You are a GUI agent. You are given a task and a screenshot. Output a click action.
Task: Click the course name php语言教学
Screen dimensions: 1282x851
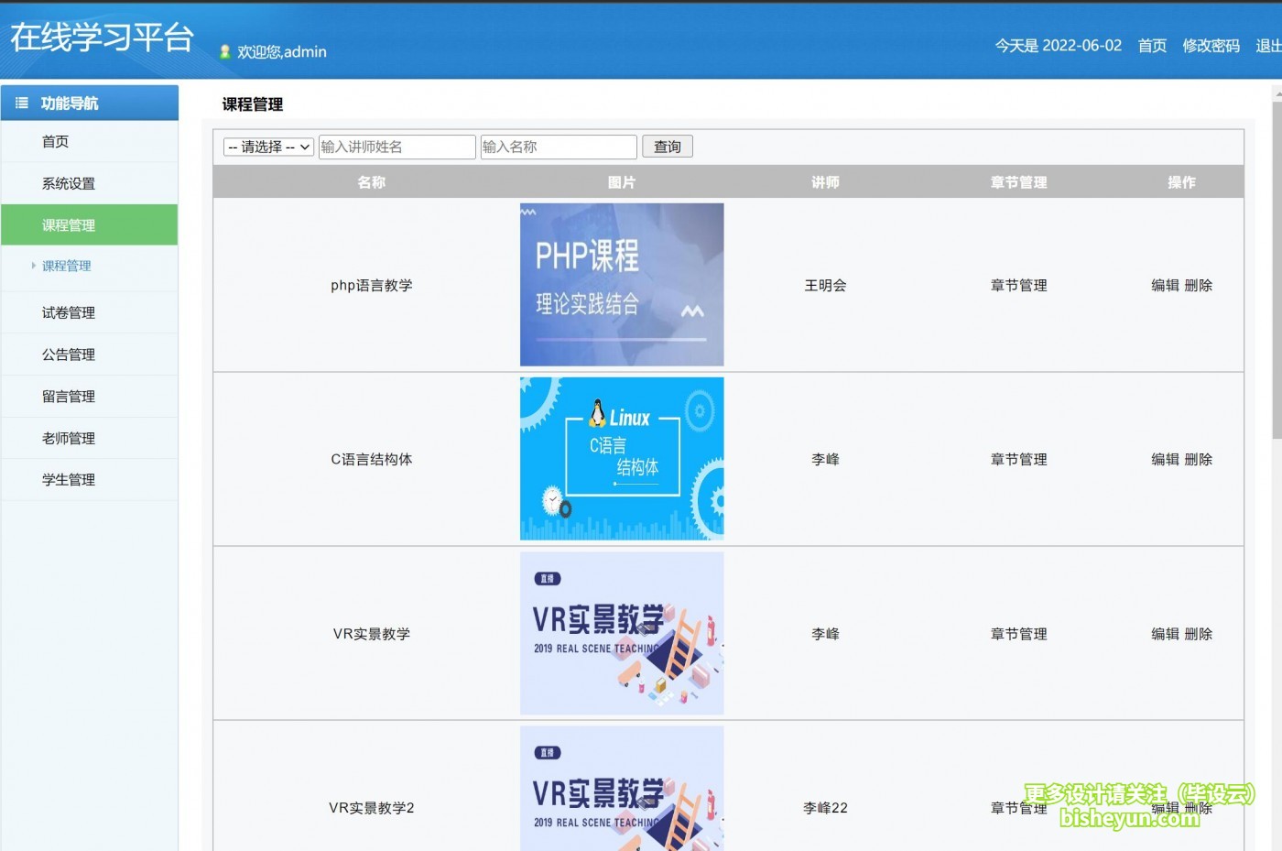(372, 286)
